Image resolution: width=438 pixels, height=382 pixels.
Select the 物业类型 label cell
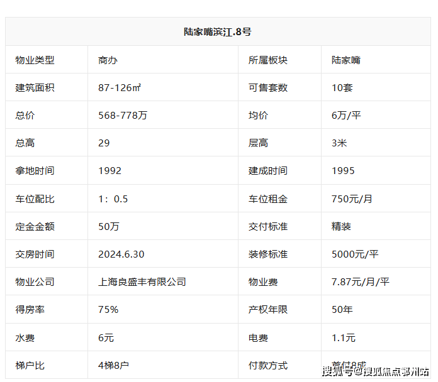(35, 60)
